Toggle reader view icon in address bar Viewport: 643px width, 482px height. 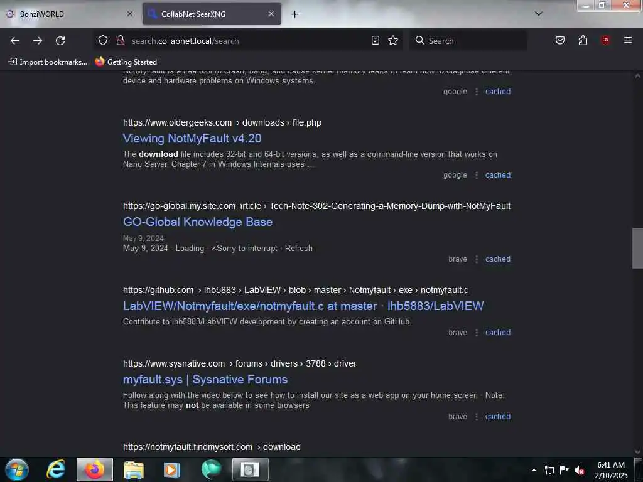pos(376,40)
